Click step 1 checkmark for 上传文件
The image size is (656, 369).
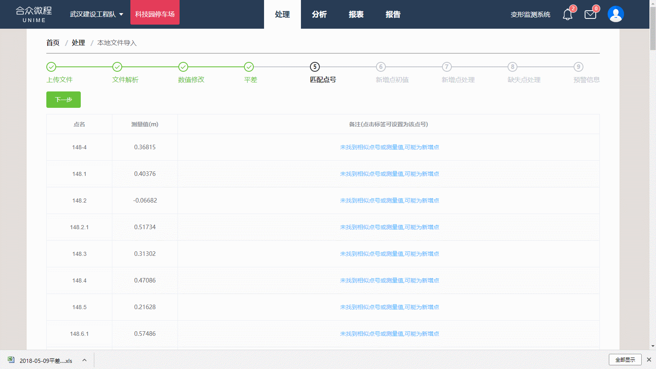point(51,67)
